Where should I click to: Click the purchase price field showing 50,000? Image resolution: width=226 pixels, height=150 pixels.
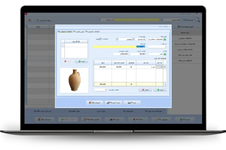click(137, 54)
